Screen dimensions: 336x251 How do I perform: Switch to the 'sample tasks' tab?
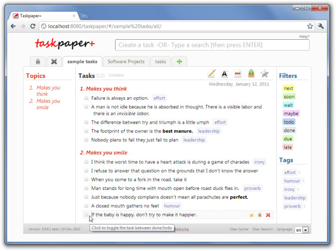pos(82,62)
